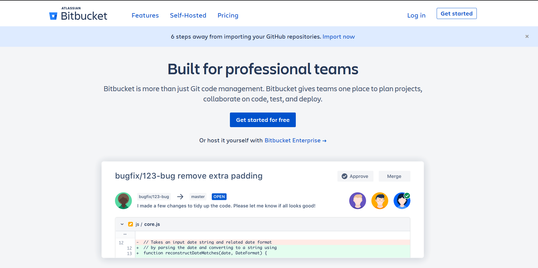538x268 pixels.
Task: Click the pull request author's green avatar
Action: pos(123,201)
